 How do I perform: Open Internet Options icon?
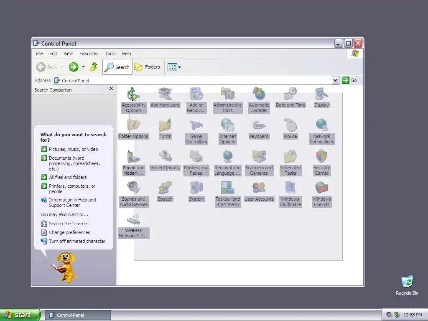tap(227, 131)
